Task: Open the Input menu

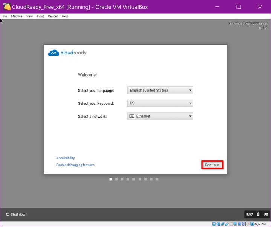Action: point(40,16)
